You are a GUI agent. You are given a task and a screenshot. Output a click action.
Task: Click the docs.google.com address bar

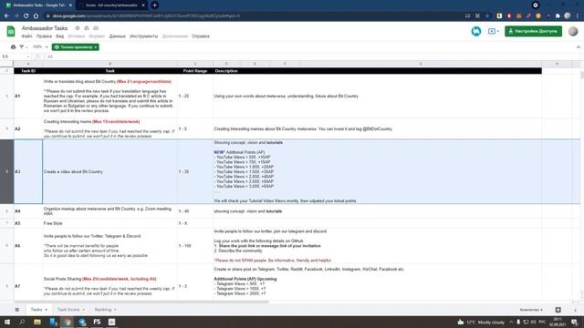click(x=254, y=16)
